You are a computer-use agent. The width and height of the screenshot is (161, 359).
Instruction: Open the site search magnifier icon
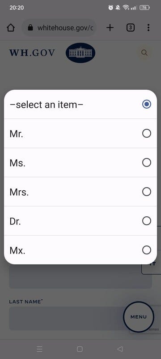tap(144, 53)
